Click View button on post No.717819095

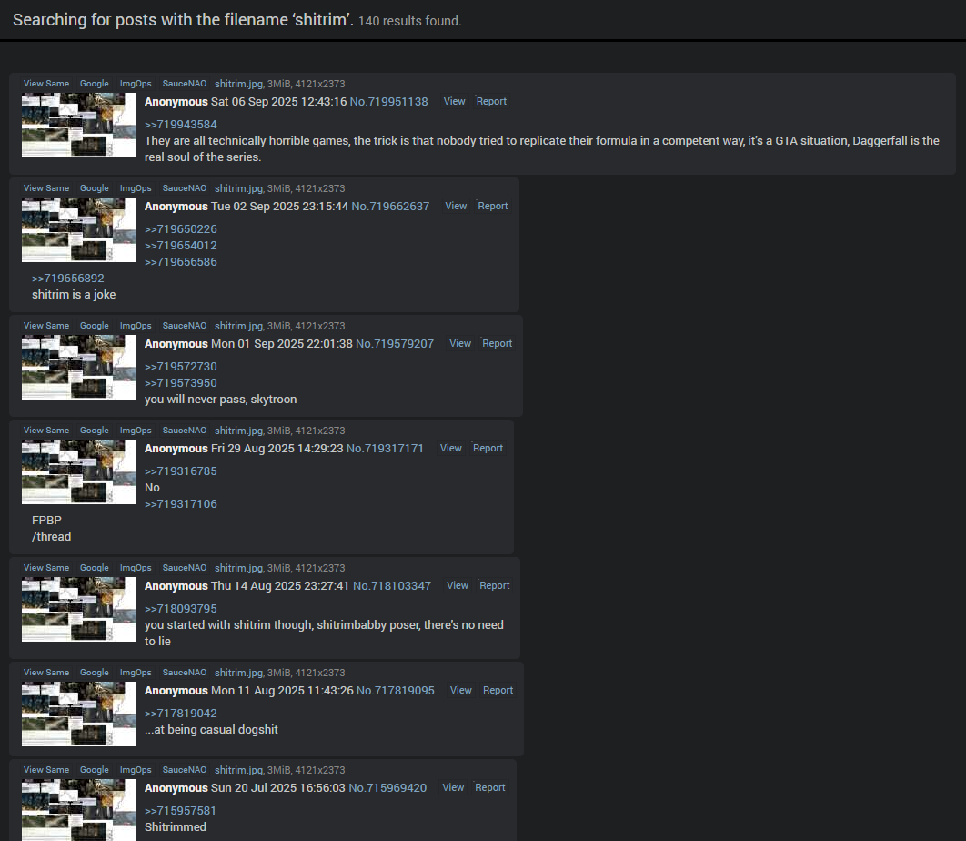461,691
